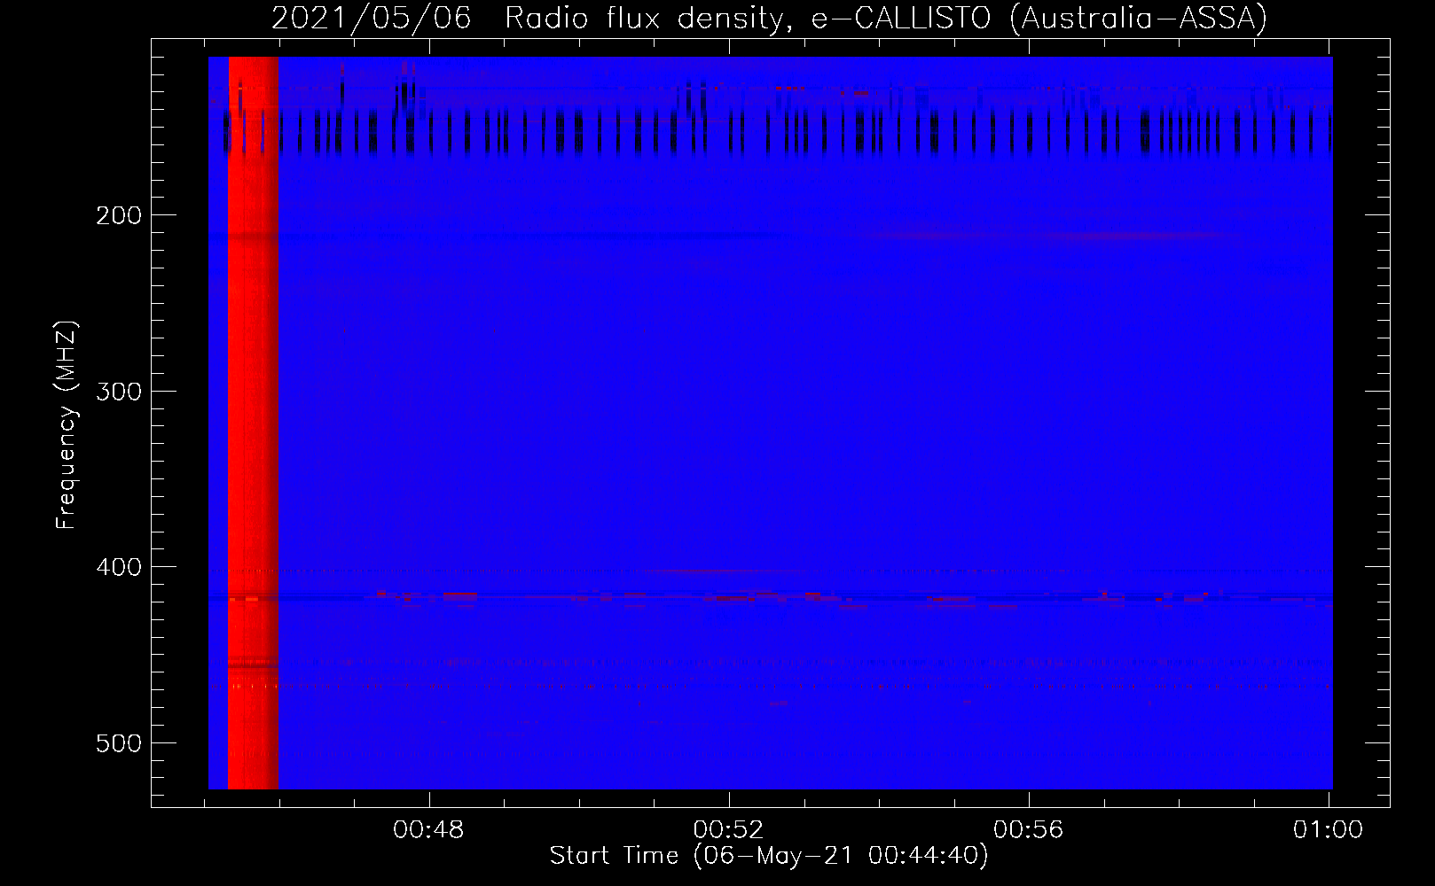Click the 200 frequency tick label

[119, 215]
